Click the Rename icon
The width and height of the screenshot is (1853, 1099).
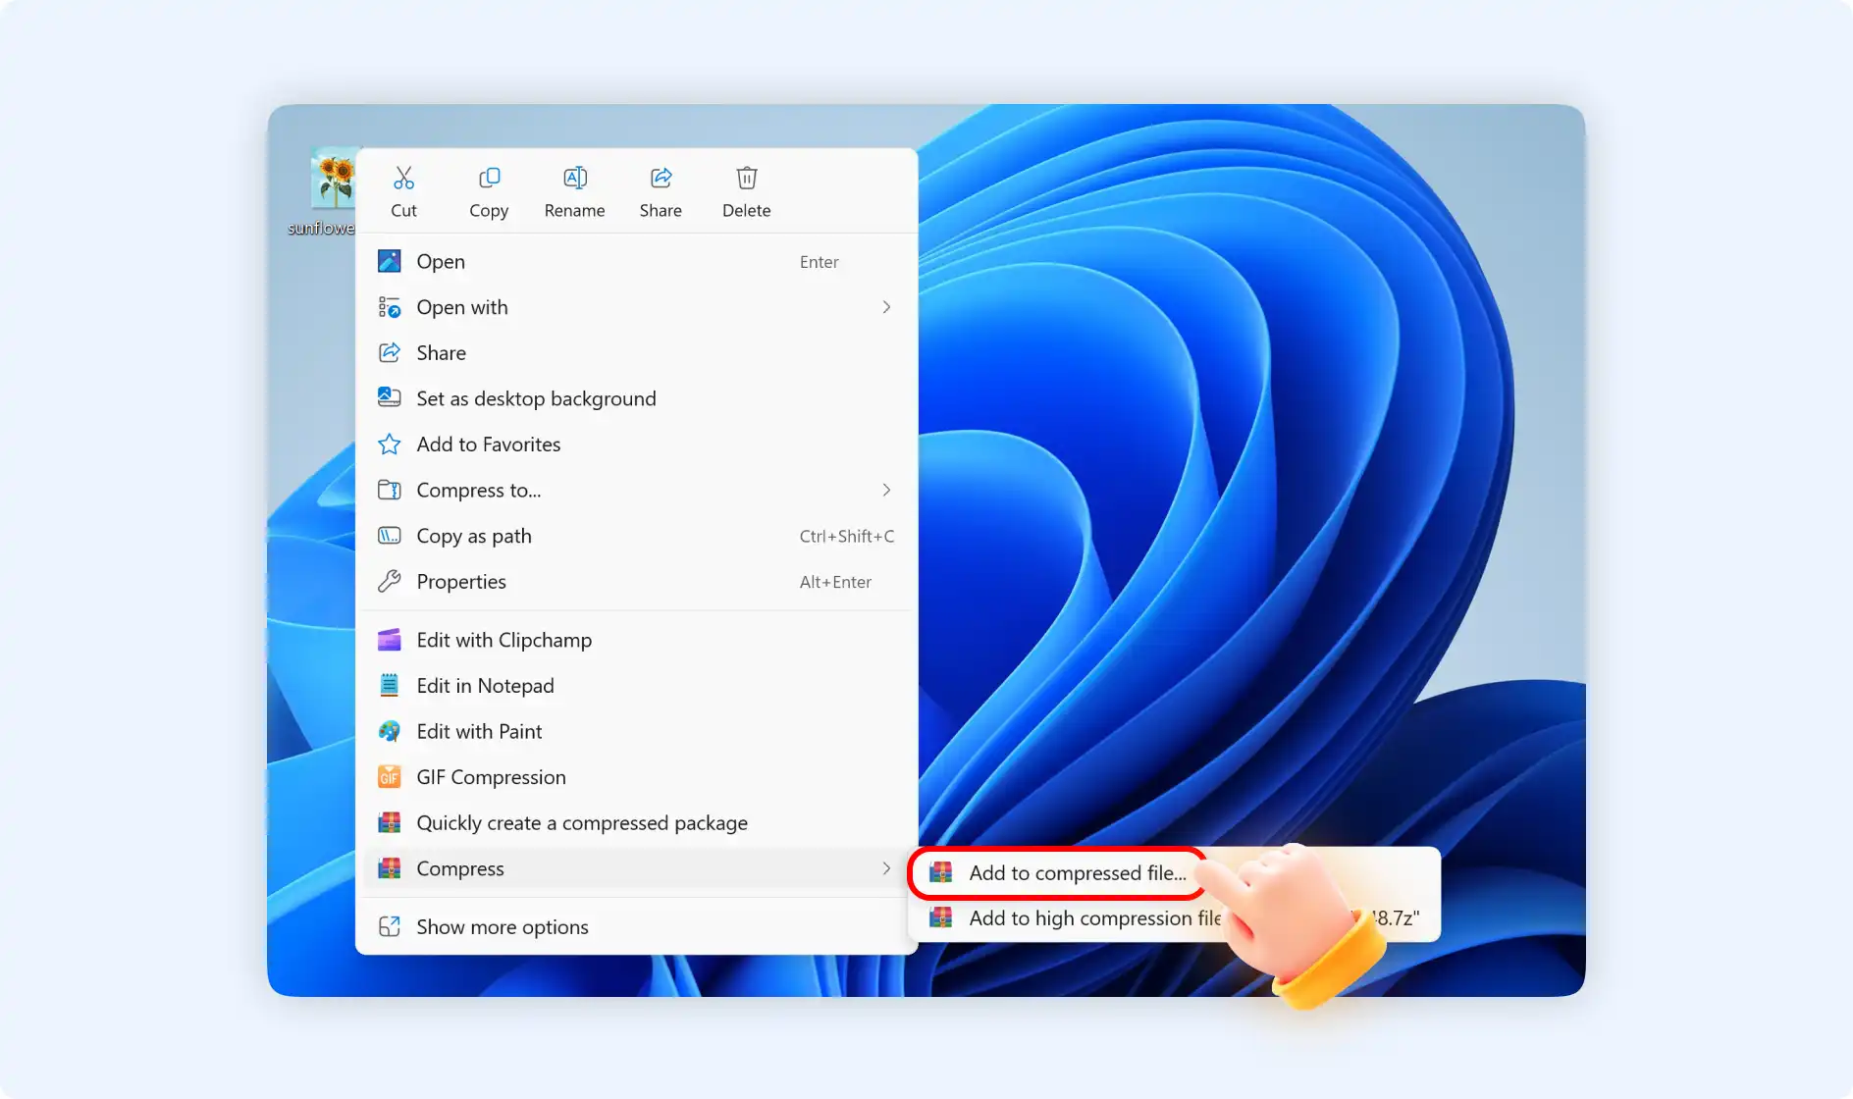[575, 178]
